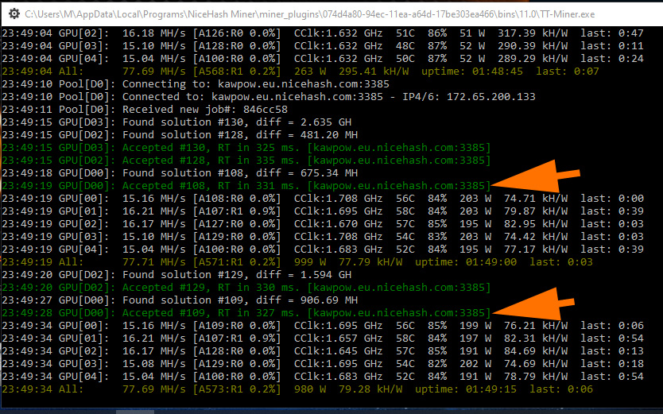Select the efficiency value "317.39 kH/W"

[x=533, y=33]
